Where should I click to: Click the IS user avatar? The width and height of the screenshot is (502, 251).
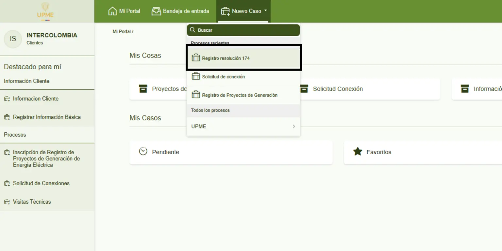[13, 39]
